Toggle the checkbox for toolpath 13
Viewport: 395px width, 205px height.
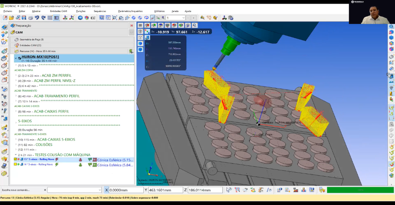click(x=15, y=159)
